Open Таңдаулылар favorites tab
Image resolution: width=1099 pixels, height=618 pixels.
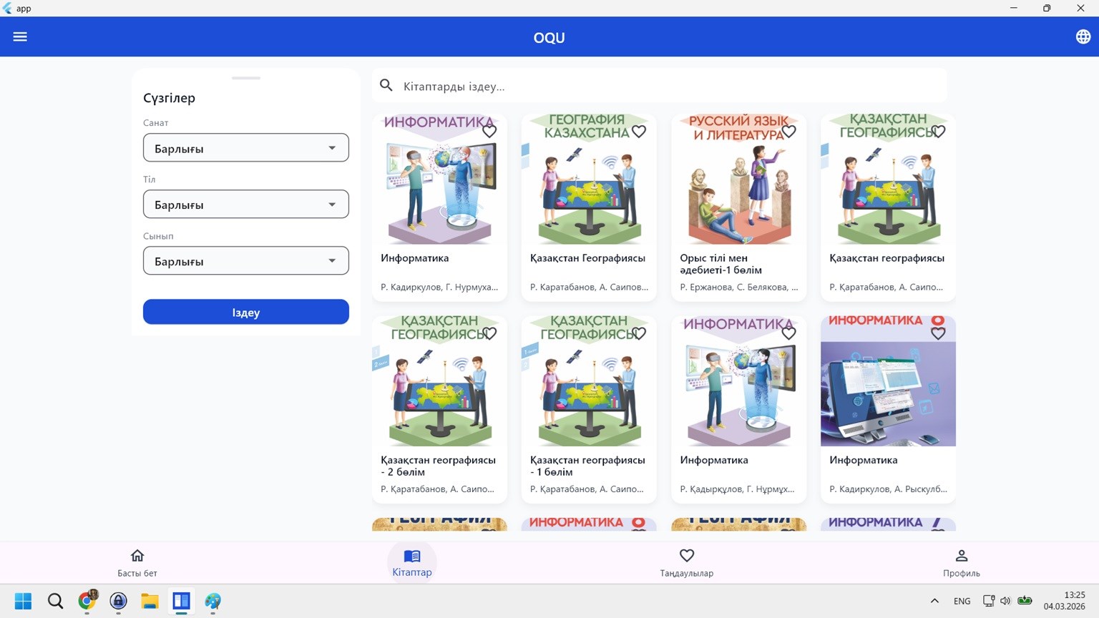687,562
